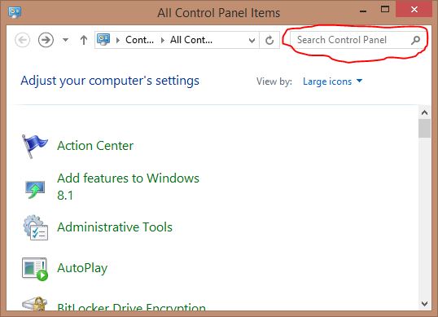438x317 pixels.
Task: Click the back arrow navigation button
Action: 22,40
